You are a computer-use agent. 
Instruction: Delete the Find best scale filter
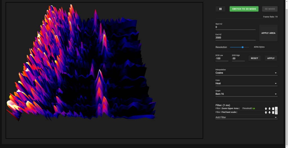click(273, 112)
